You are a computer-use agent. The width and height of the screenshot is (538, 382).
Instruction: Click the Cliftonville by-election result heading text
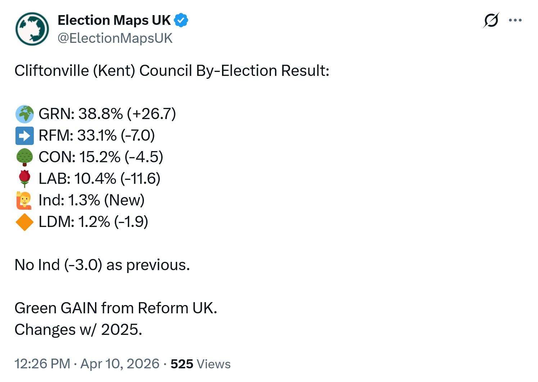(x=172, y=71)
